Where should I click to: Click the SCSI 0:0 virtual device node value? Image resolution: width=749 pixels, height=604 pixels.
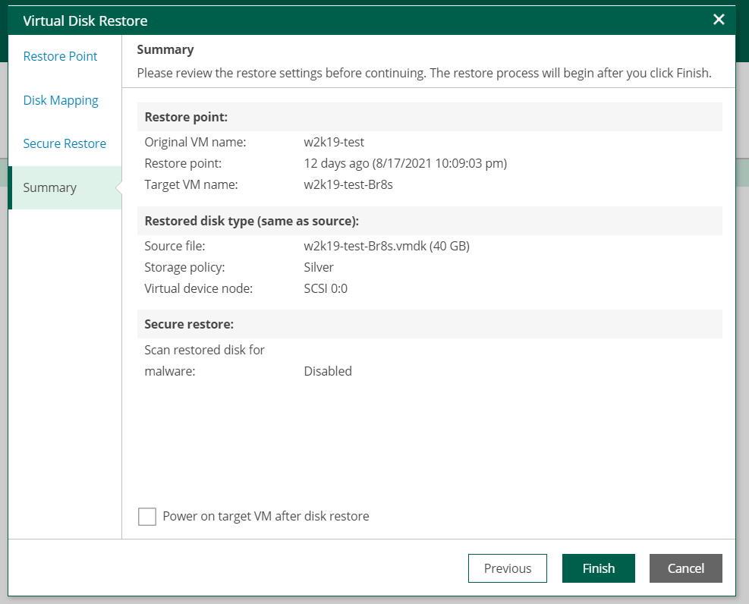326,288
